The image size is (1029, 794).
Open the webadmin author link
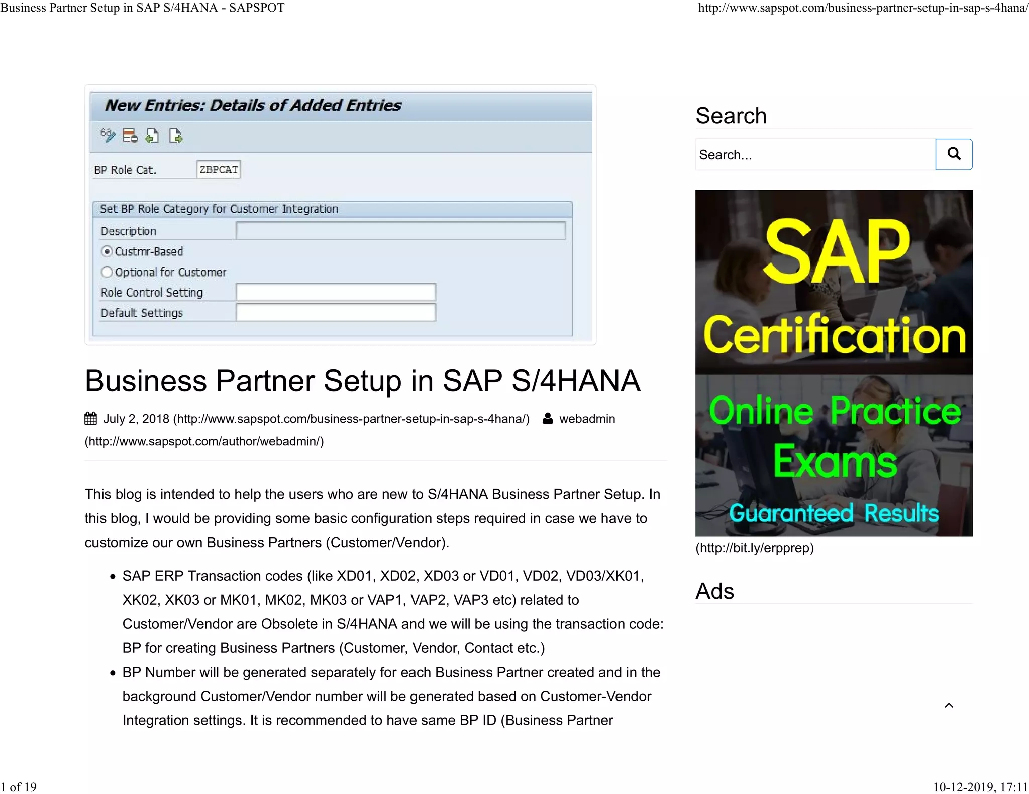click(587, 419)
